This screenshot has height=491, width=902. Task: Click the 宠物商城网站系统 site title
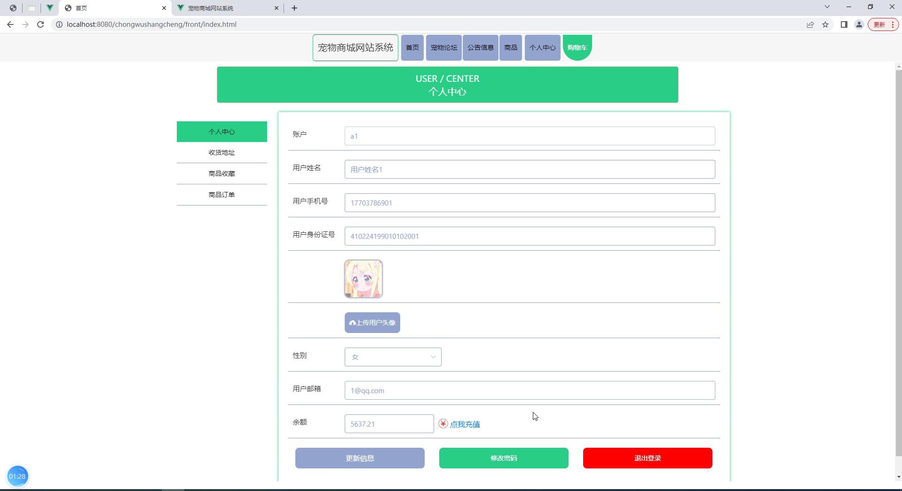click(x=356, y=48)
